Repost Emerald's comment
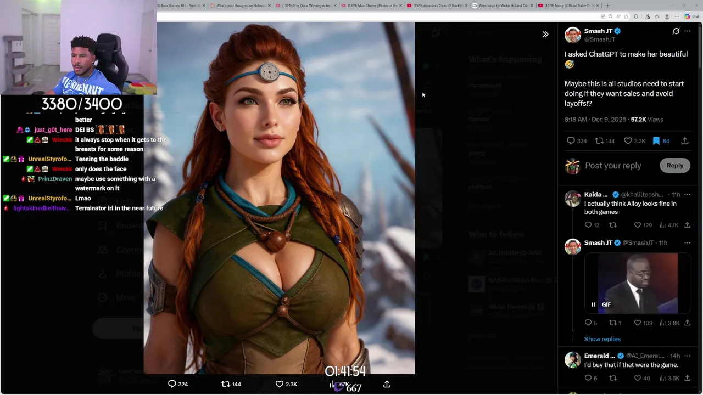 coord(613,378)
